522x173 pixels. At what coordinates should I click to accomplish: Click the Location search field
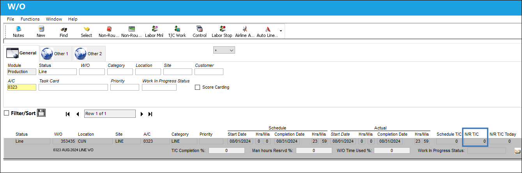148,72
